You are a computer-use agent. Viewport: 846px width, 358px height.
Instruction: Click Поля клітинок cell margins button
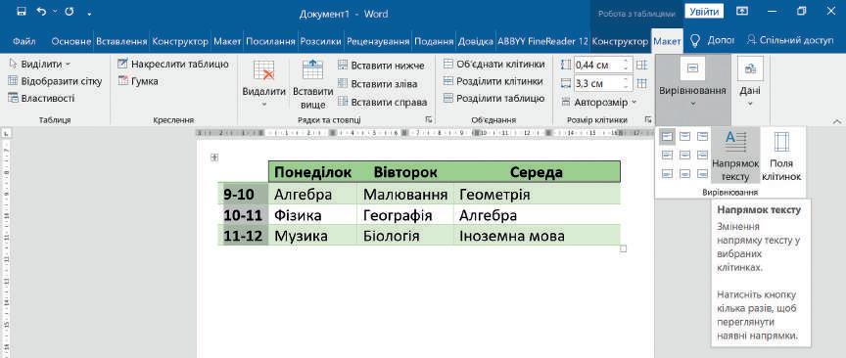pos(781,156)
